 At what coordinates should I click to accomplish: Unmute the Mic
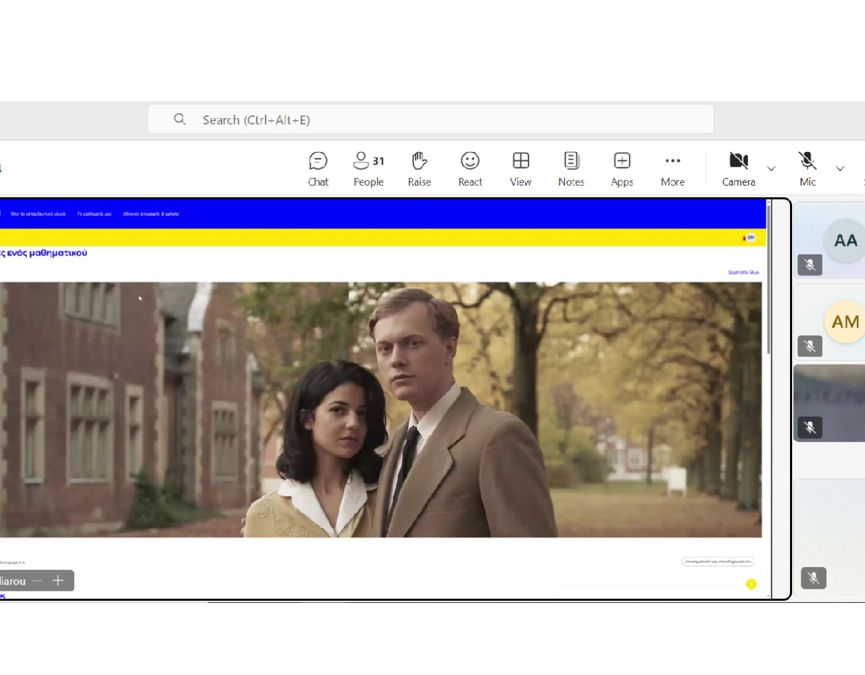tap(808, 169)
